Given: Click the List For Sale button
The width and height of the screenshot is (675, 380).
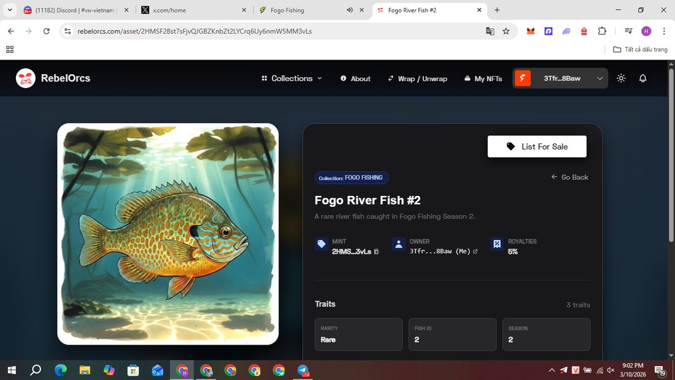Looking at the screenshot, I should pyautogui.click(x=537, y=146).
